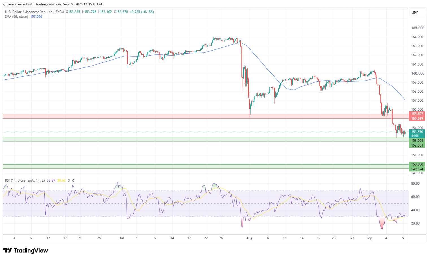
Task: Click the red 155.019 price label
Action: pos(417,119)
